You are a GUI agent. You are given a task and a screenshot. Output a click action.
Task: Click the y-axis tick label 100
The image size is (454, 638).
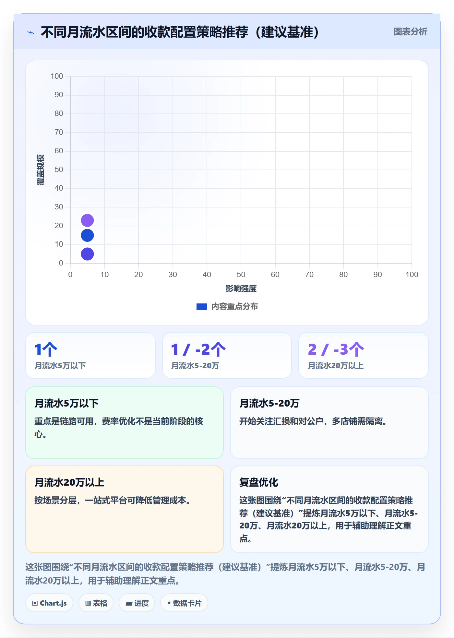(x=57, y=76)
